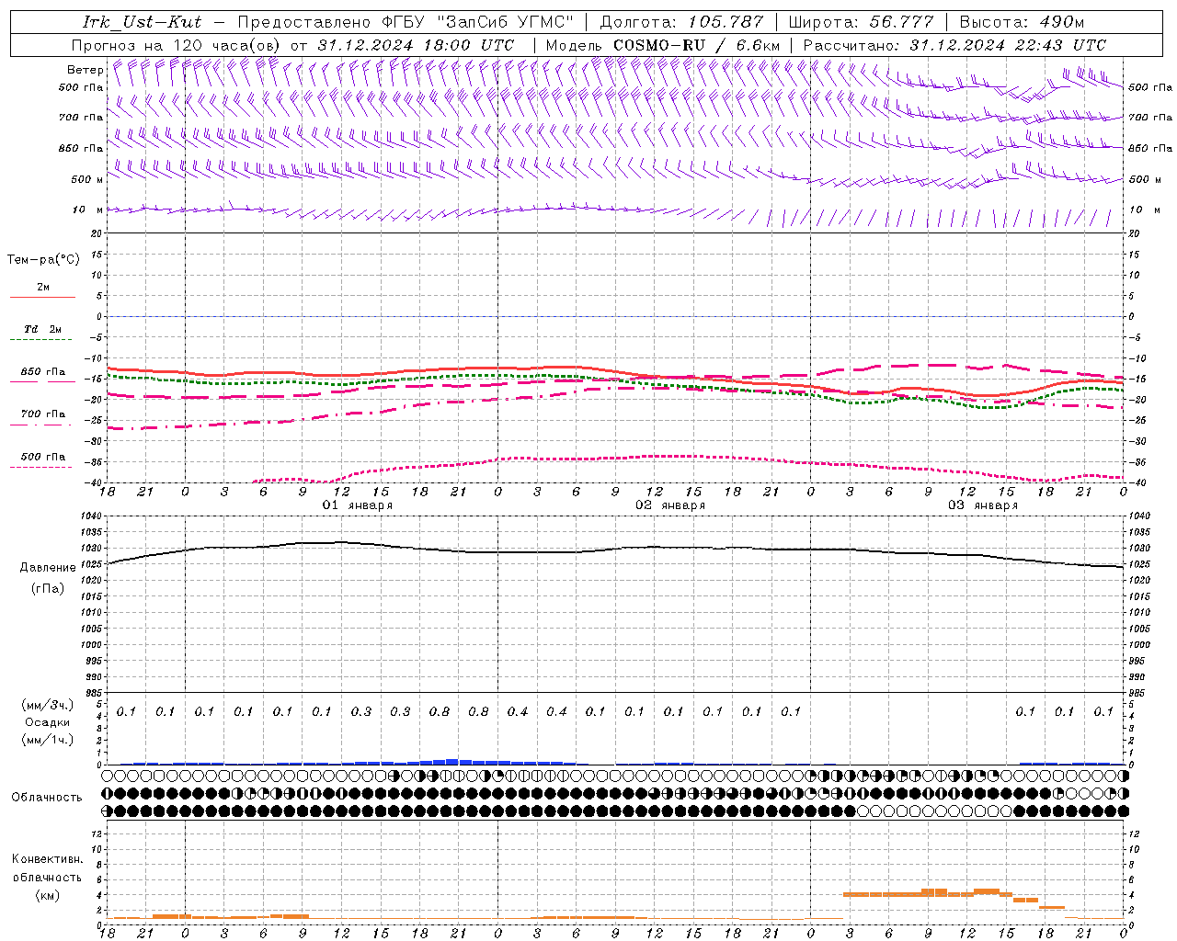
Task: Click forecast start time 31.12.2024 18:00 UTC
Action: click(x=416, y=45)
